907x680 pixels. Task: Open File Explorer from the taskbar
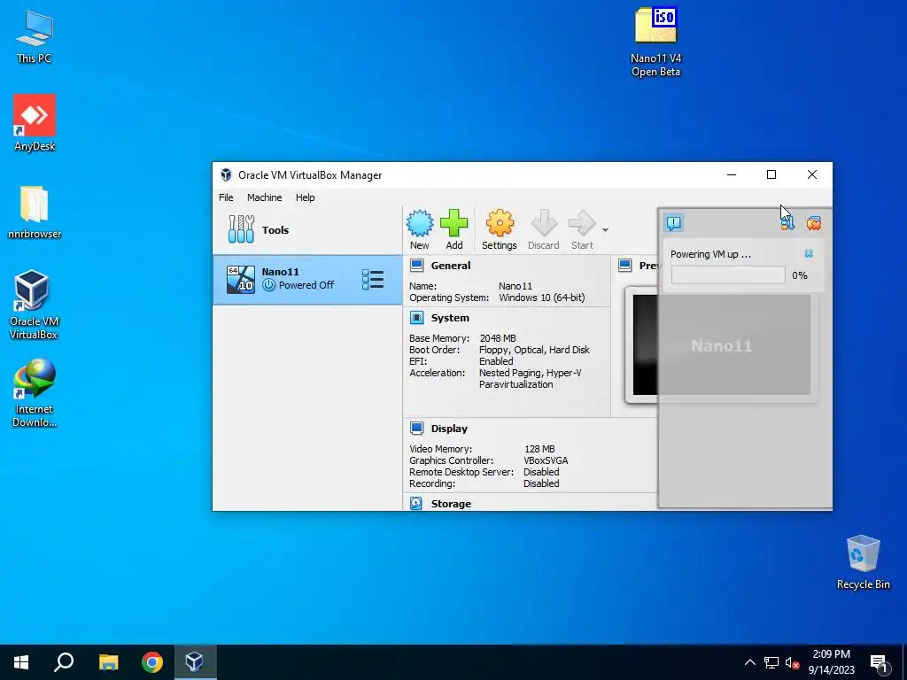(108, 662)
